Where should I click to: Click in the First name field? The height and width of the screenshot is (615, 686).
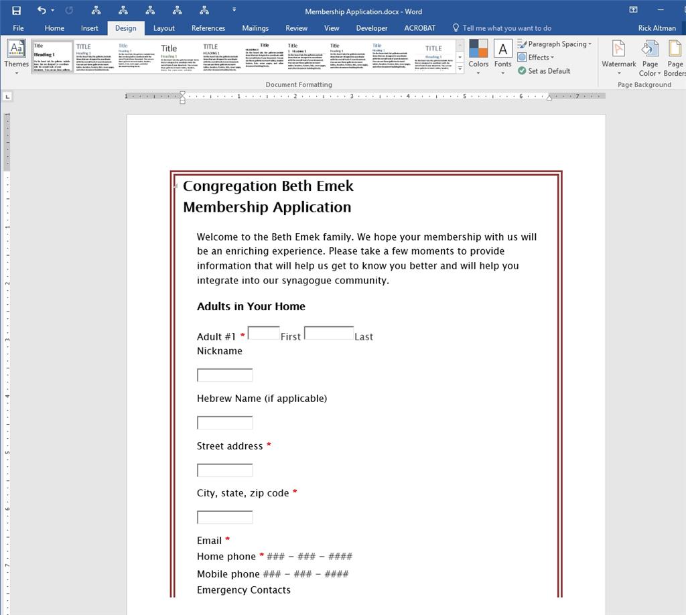click(263, 333)
